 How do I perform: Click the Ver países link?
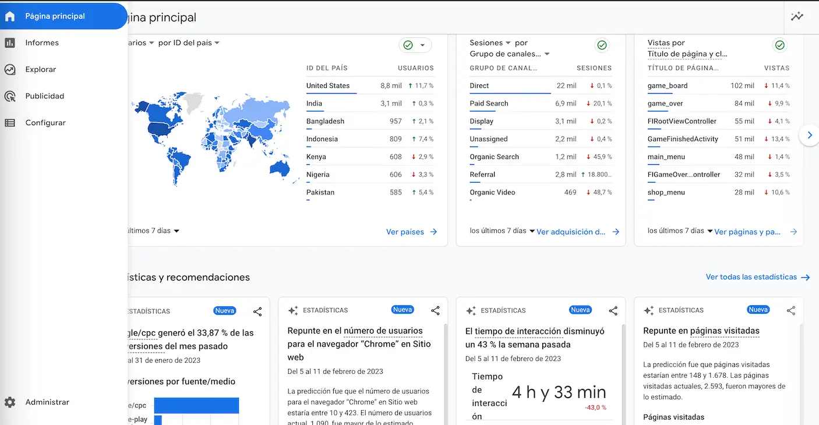pos(411,232)
